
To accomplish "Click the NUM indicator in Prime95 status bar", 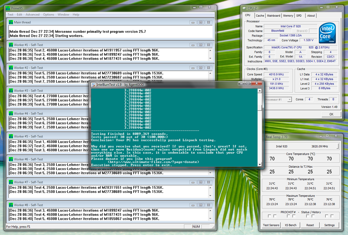I will tap(196, 226).
